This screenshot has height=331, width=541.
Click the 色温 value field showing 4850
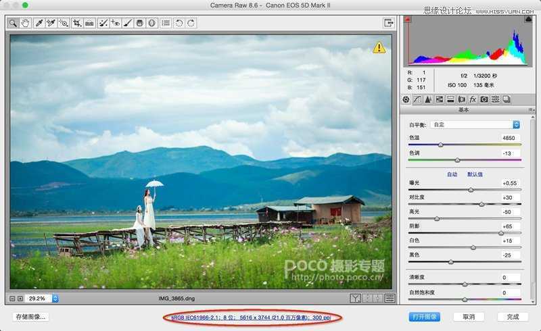(x=510, y=138)
